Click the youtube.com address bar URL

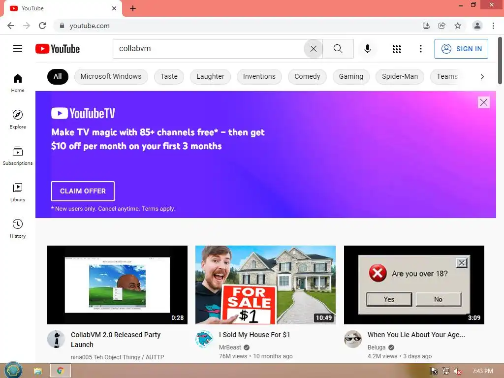pyautogui.click(x=90, y=26)
